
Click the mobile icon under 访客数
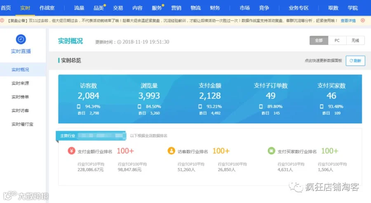point(79,107)
